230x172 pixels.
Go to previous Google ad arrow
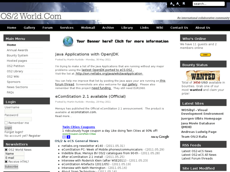click(64, 137)
